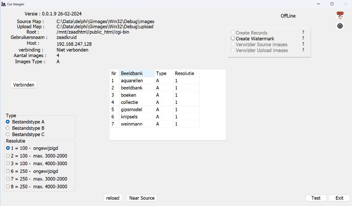Select resolution 2 = 100 max. 3000-2000
Screen dimensions: 352x206
click(8, 156)
